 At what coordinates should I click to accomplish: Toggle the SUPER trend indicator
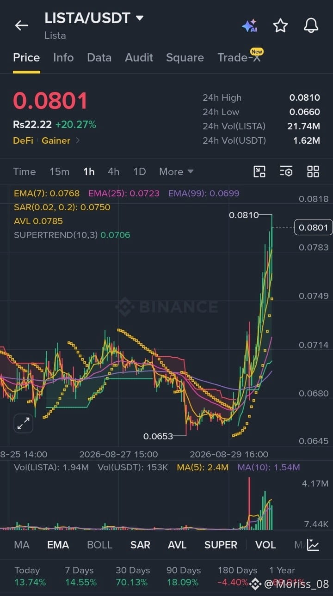[x=221, y=545]
